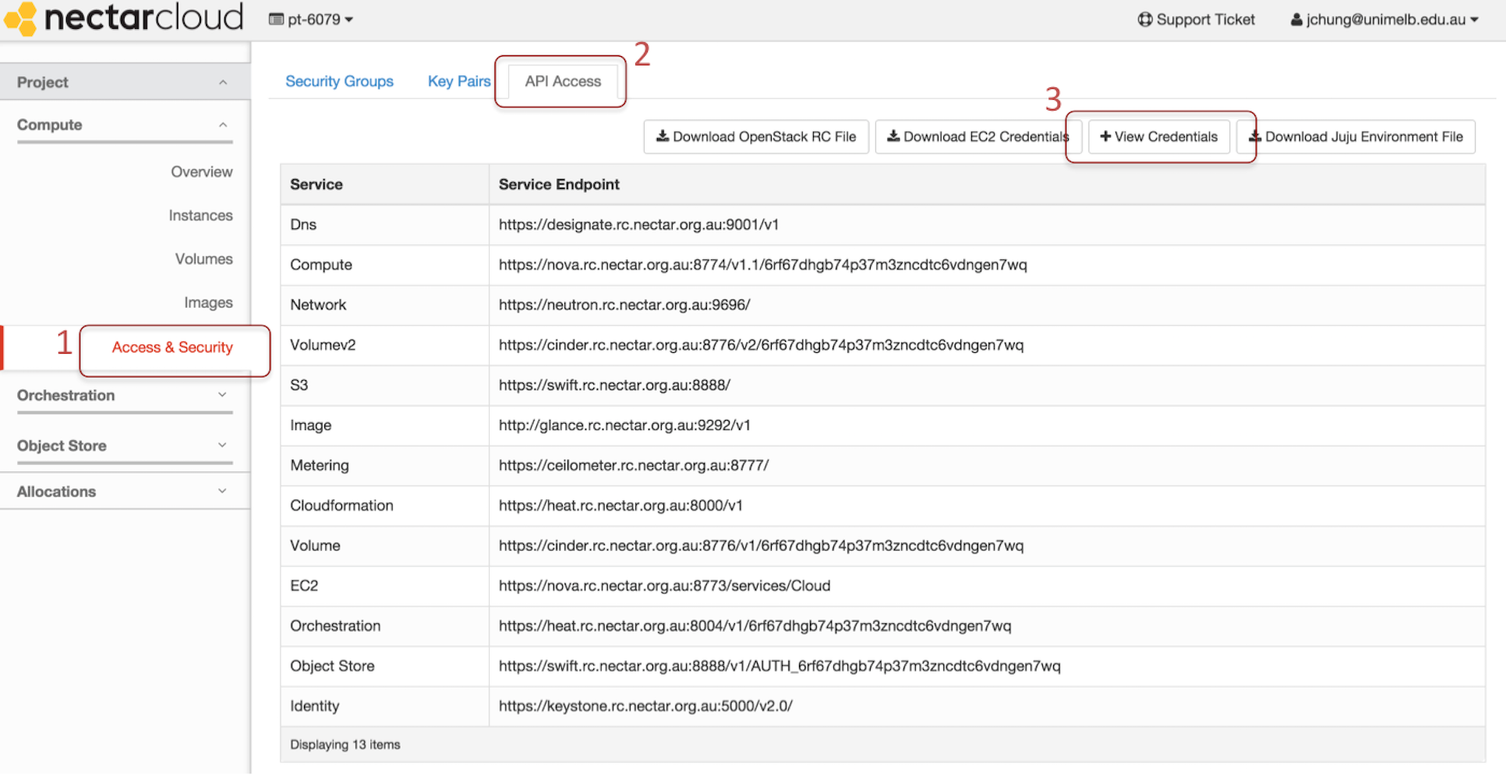Click the View Credentials button
The width and height of the screenshot is (1506, 779).
(x=1158, y=137)
